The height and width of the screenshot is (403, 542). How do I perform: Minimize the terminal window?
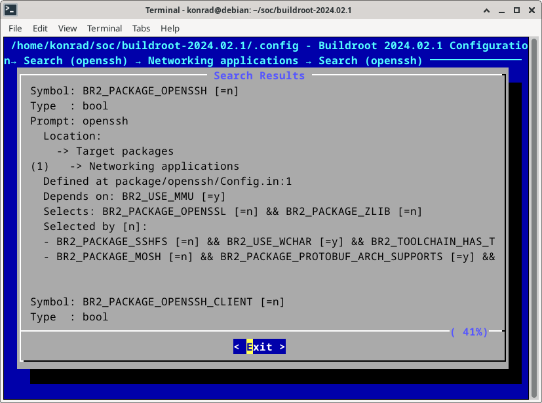[501, 10]
